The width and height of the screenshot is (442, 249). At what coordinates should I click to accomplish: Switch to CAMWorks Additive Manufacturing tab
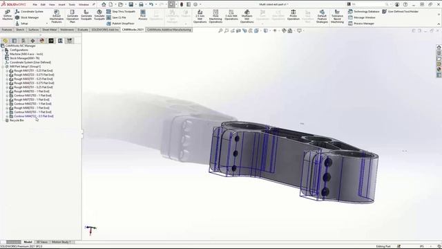[169, 30]
